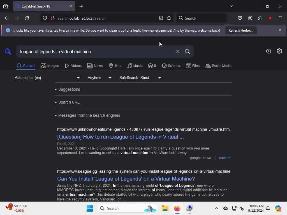List all tabs with the chevron
Image resolution: width=287 pixels, height=215 pixels.
[x=231, y=6]
